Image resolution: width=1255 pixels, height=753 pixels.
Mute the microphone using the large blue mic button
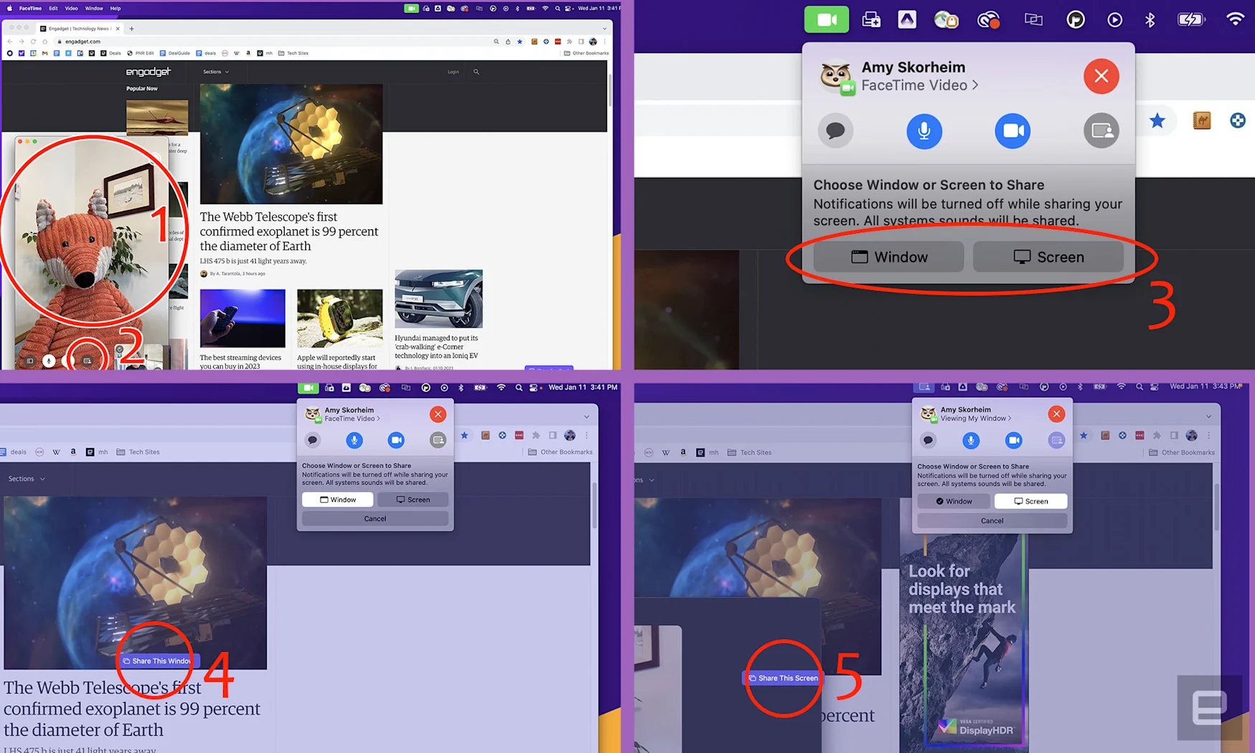[x=924, y=131]
